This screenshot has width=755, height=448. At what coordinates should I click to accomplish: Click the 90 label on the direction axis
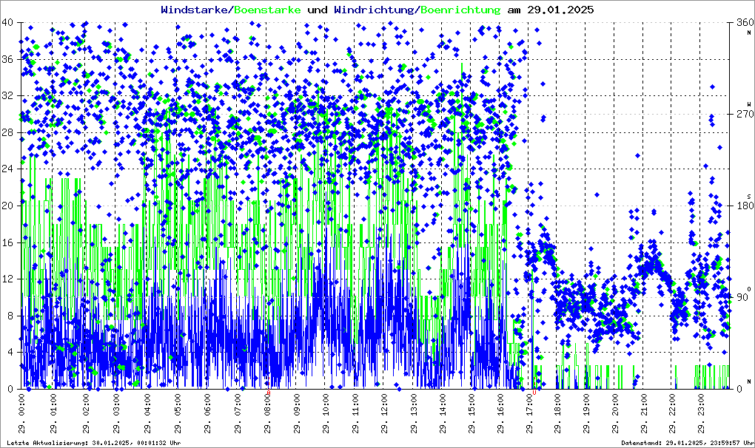[742, 297]
